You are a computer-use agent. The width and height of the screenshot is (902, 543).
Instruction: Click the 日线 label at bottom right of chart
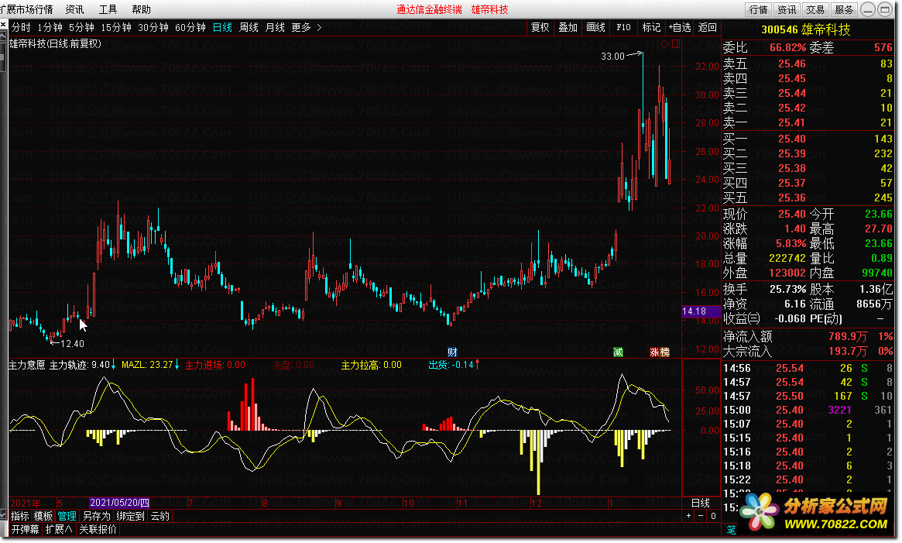tap(701, 503)
